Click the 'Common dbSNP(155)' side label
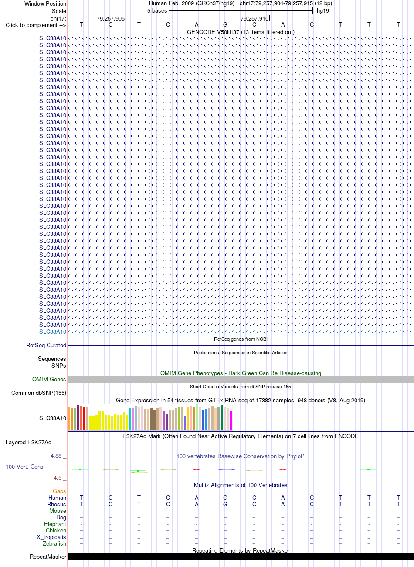 tap(39, 393)
